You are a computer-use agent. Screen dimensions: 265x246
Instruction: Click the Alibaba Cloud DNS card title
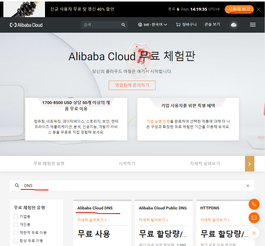pyautogui.click(x=95, y=208)
